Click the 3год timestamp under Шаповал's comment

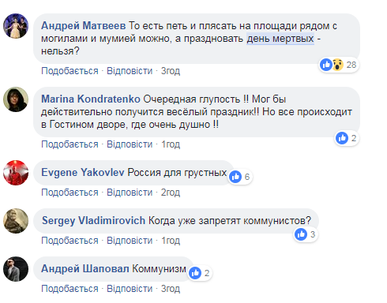click(x=171, y=289)
